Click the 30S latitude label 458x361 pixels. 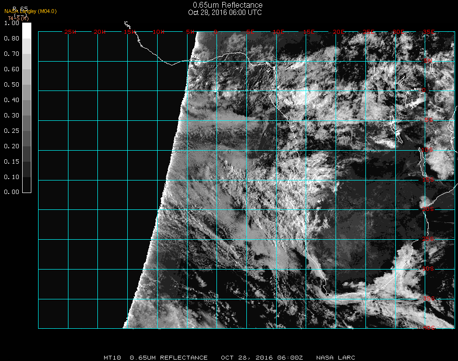click(428, 269)
